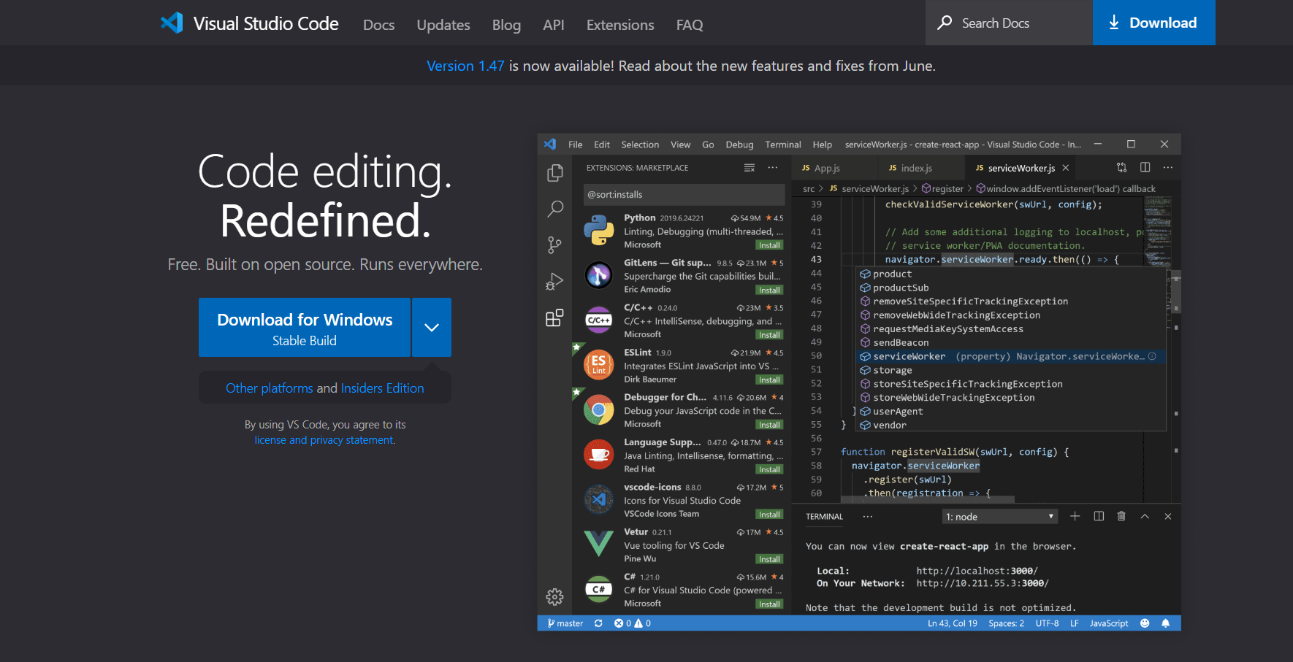Open the Explorer icon in activity bar

pyautogui.click(x=555, y=173)
